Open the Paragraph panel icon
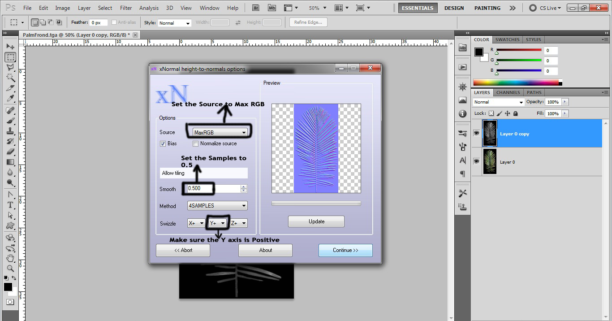612x321 pixels. 463,174
